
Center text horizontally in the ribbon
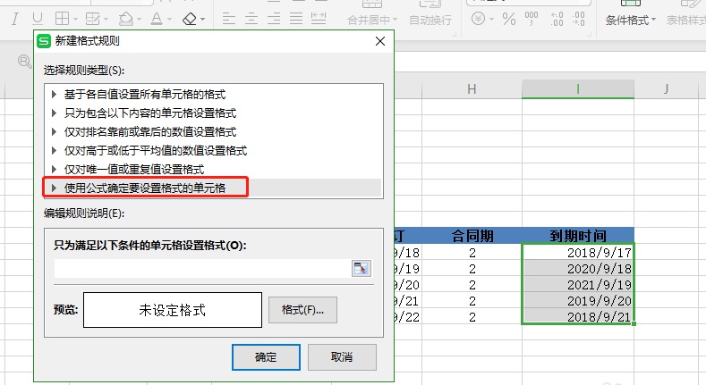point(251,19)
